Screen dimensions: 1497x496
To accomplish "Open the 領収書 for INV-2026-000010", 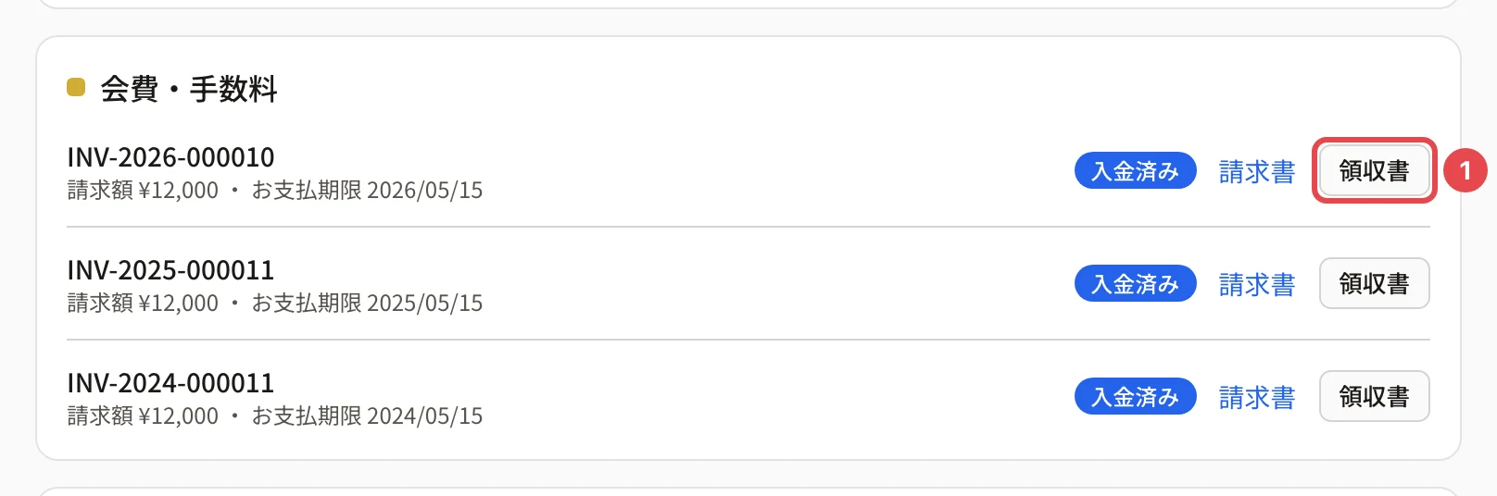I will coord(1374,170).
